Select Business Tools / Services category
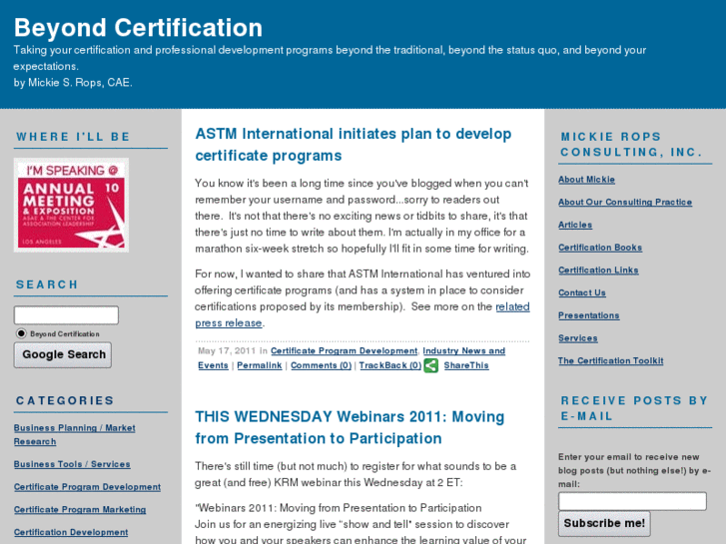726x544 pixels. coord(72,464)
